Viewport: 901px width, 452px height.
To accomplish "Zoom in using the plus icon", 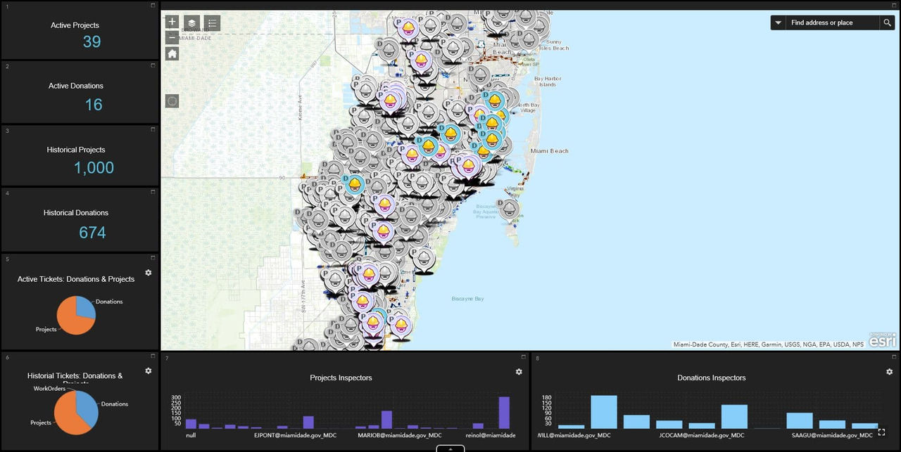I will point(172,22).
